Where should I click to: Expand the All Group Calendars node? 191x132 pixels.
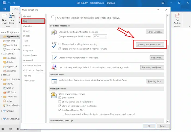coord(2,119)
